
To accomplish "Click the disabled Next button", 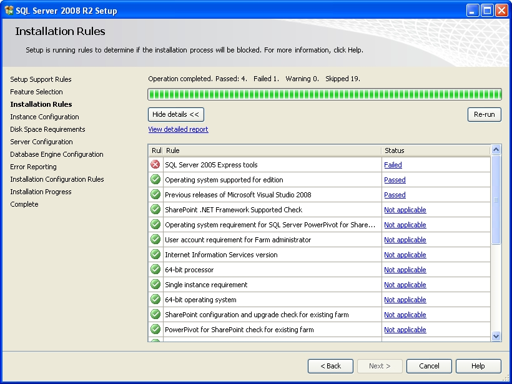I will point(380,366).
